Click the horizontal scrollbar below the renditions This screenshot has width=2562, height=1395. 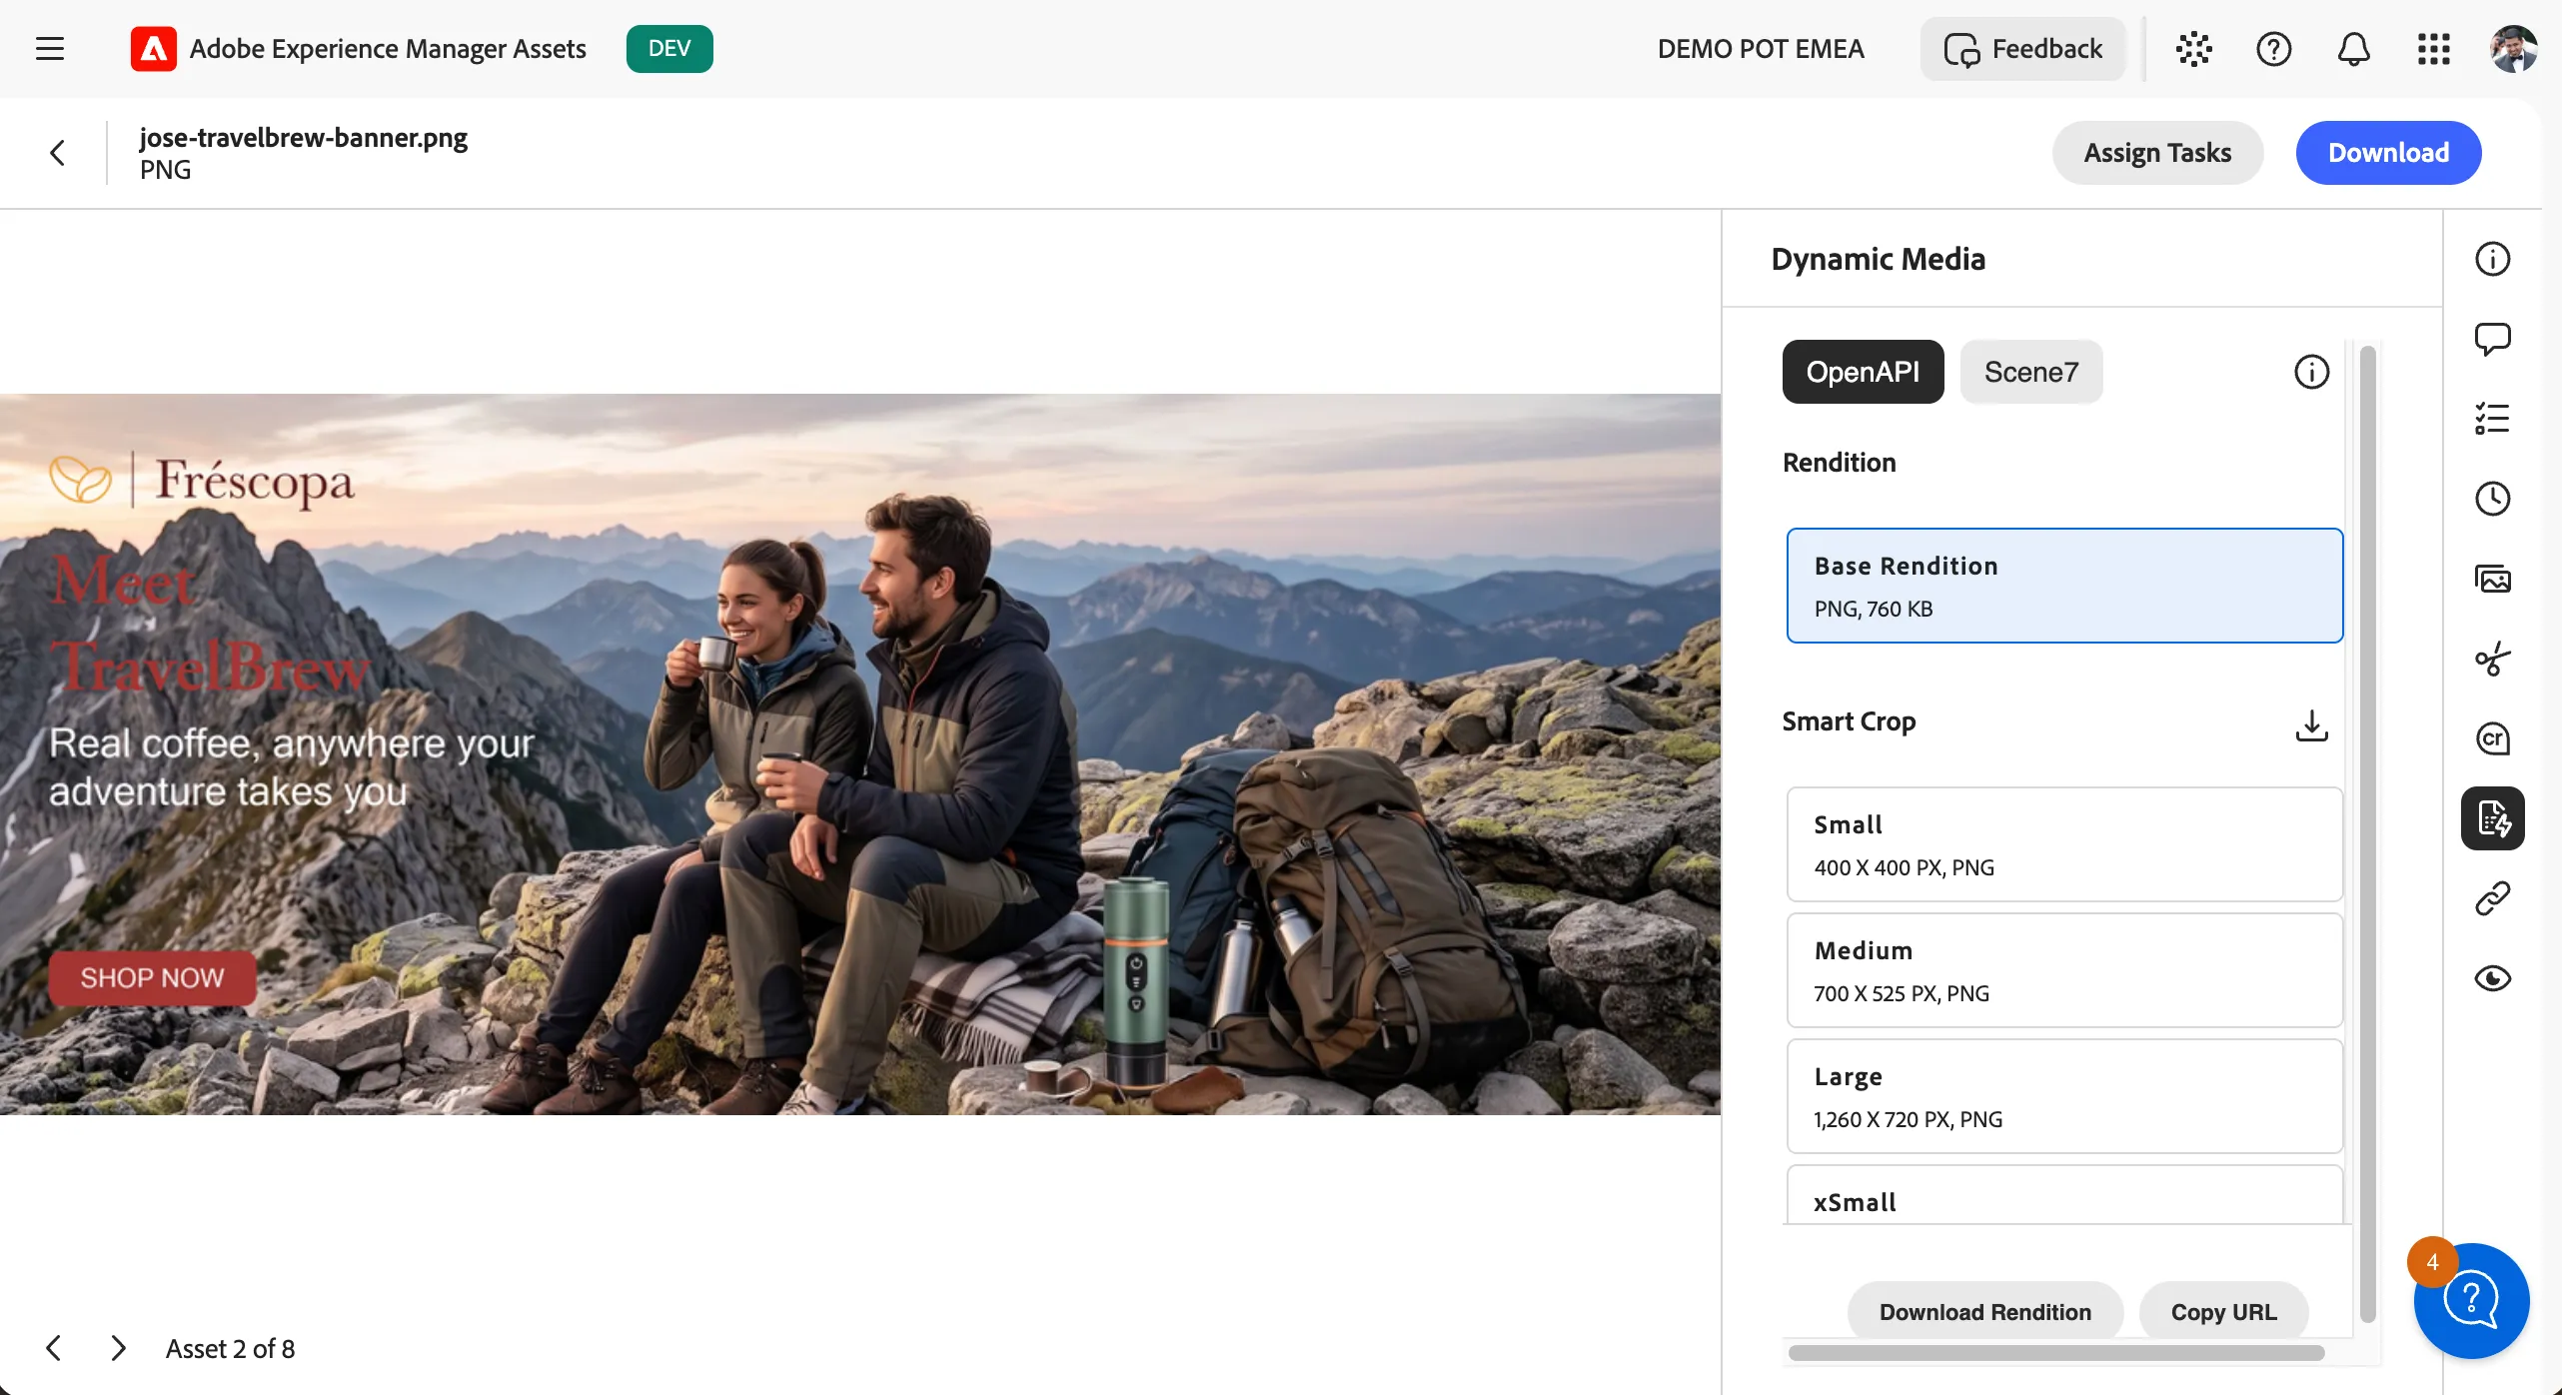[x=2056, y=1353]
